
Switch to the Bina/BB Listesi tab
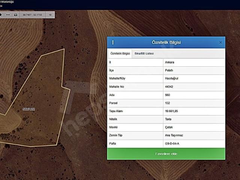coord(144,54)
